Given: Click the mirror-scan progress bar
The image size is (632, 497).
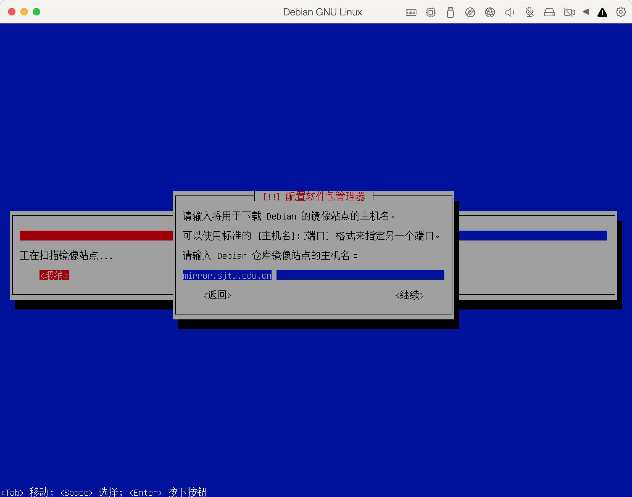Looking at the screenshot, I should pyautogui.click(x=314, y=236).
